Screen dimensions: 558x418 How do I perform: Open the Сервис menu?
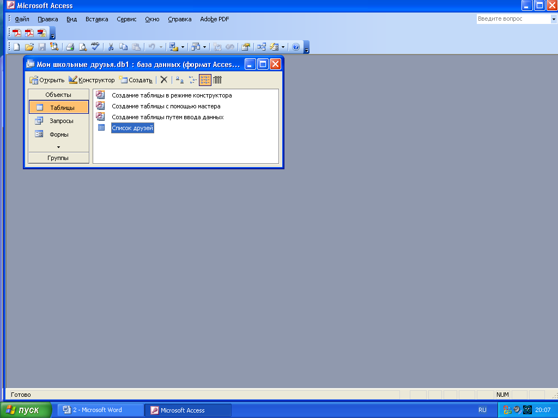[x=126, y=19]
